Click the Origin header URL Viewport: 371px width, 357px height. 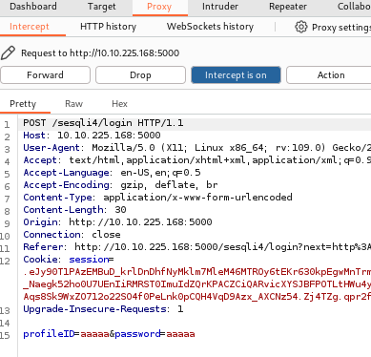click(x=140, y=222)
